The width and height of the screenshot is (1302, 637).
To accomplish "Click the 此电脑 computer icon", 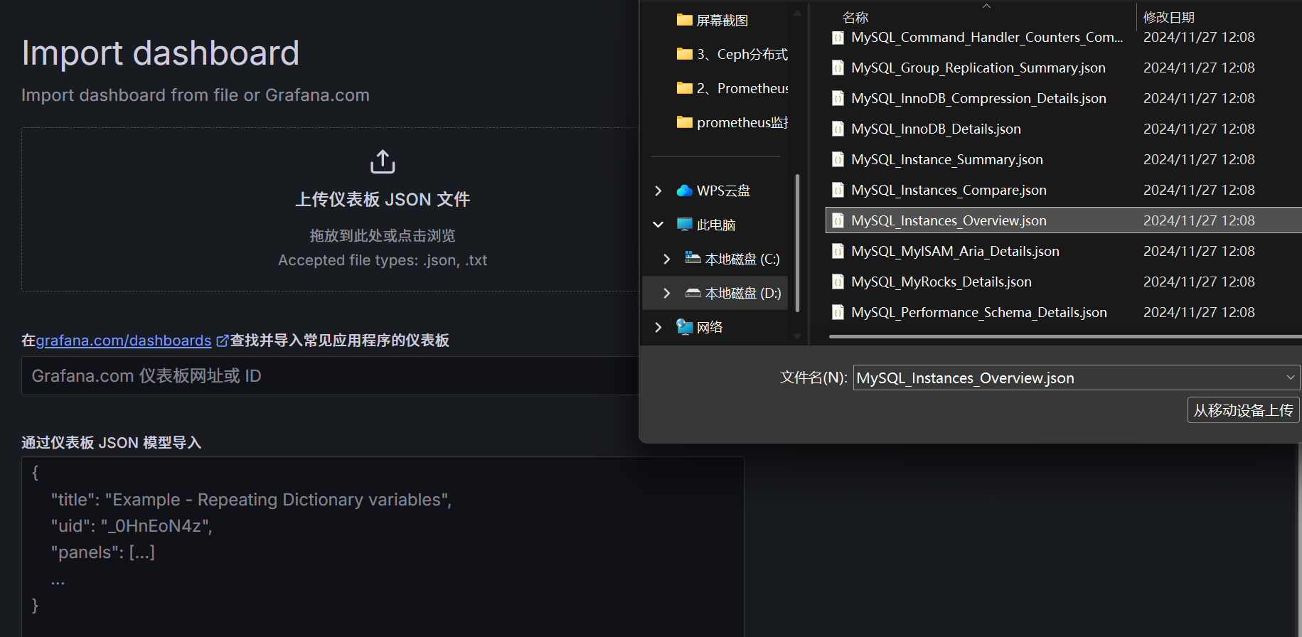I will point(685,225).
